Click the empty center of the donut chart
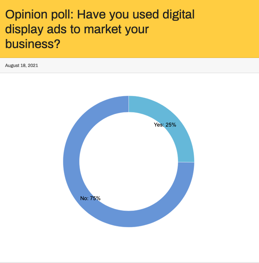The image size is (259, 263). click(x=128, y=161)
